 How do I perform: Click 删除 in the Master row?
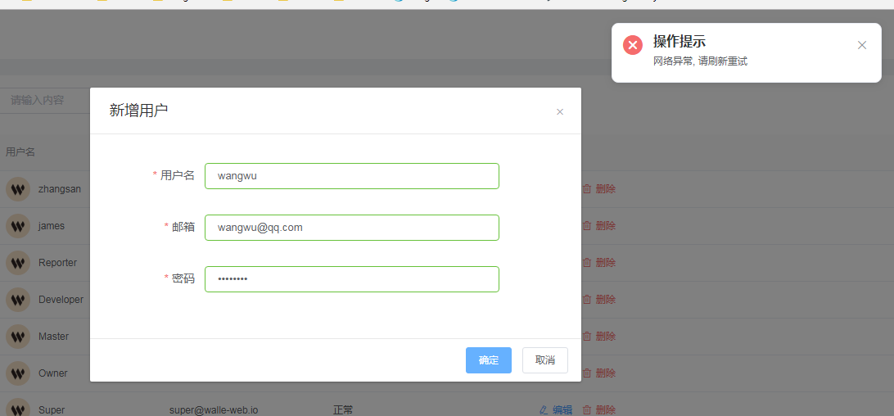pos(606,336)
